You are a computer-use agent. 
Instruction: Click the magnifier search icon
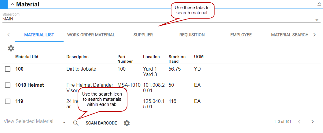coord(76,123)
